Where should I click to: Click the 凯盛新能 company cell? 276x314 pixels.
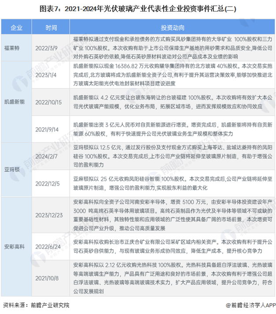(16, 102)
